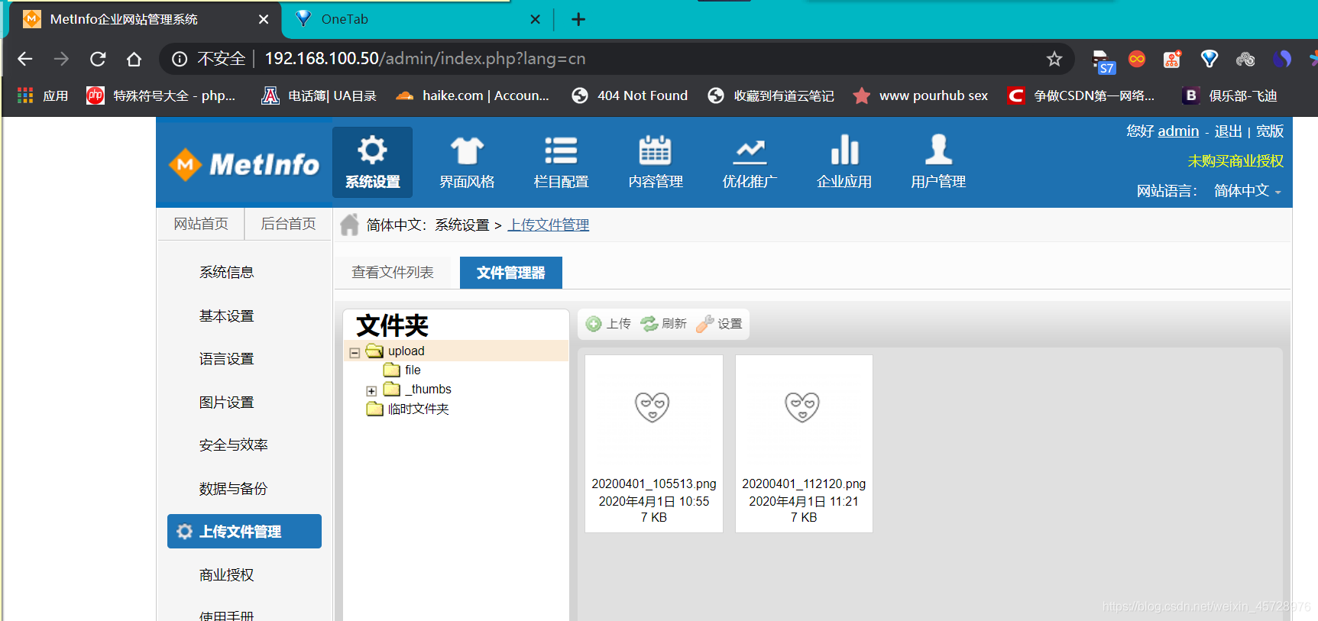Click the 退出 logout link
The image size is (1318, 621).
(x=1228, y=131)
